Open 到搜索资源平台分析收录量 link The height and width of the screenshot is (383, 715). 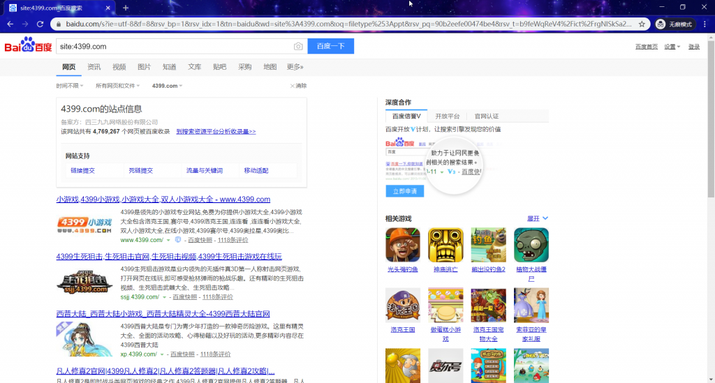pyautogui.click(x=216, y=132)
